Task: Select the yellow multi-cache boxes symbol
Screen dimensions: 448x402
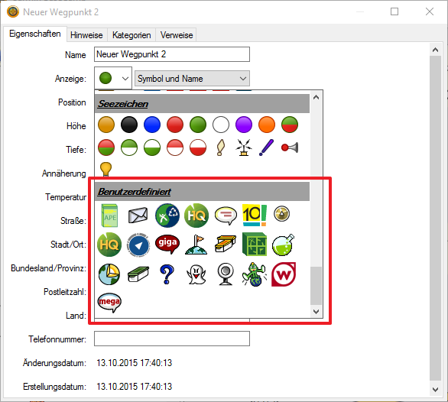Action: point(226,244)
